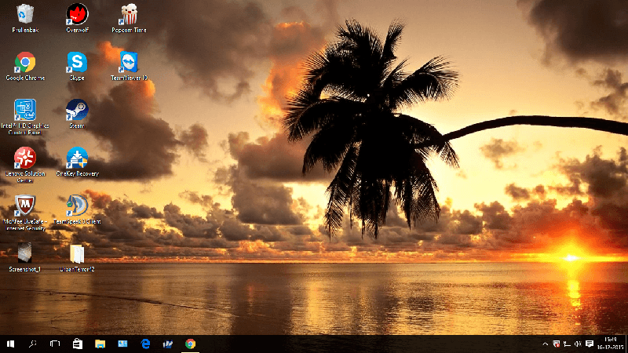Select the Screenshot_1 file thumbnail
The height and width of the screenshot is (353, 628).
[25, 253]
